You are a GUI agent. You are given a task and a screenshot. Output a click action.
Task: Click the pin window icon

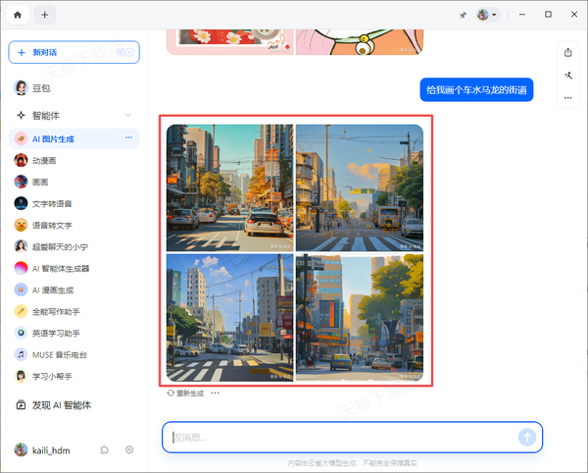[x=463, y=15]
